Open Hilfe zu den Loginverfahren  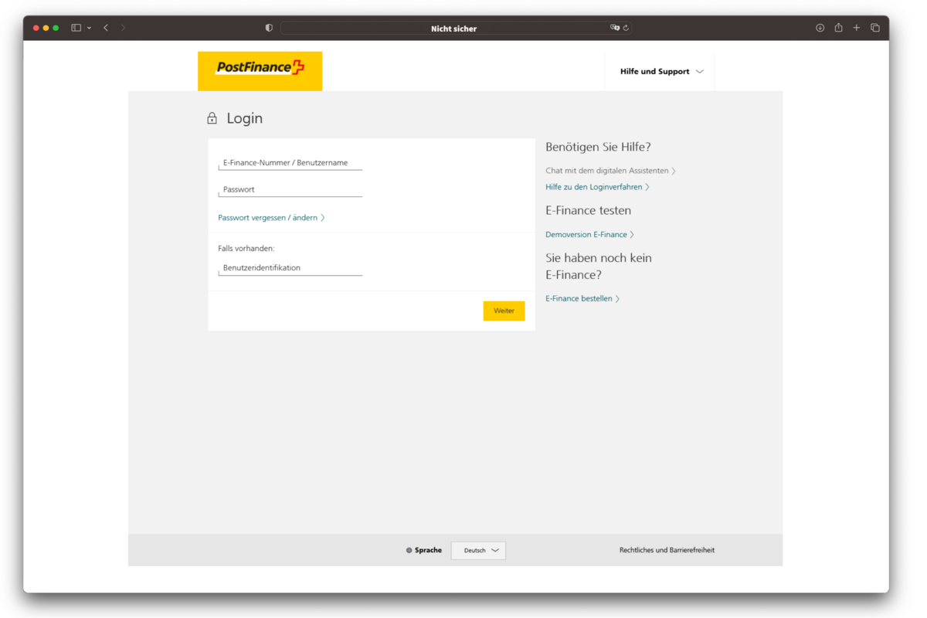597,187
